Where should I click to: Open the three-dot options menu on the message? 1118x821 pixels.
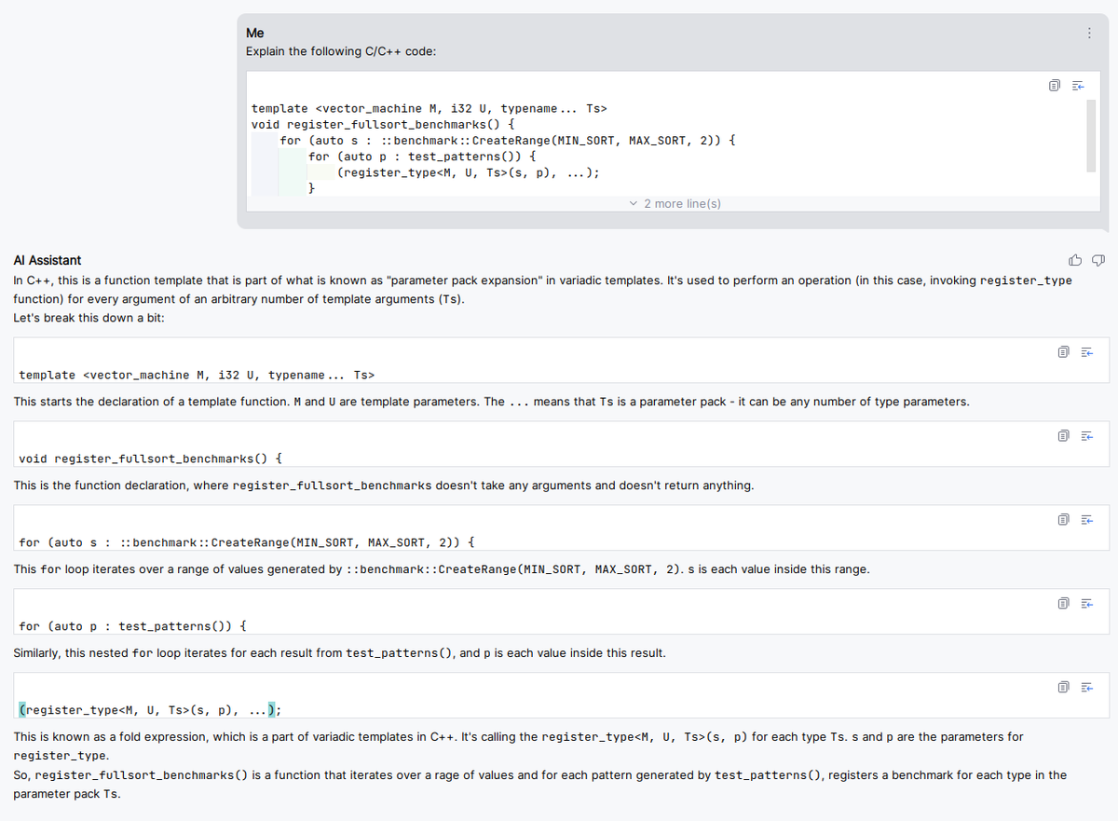(x=1088, y=33)
